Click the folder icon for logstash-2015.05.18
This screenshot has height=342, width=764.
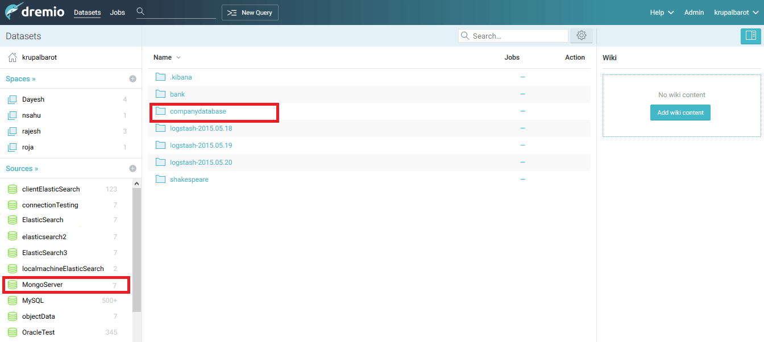[x=160, y=128]
